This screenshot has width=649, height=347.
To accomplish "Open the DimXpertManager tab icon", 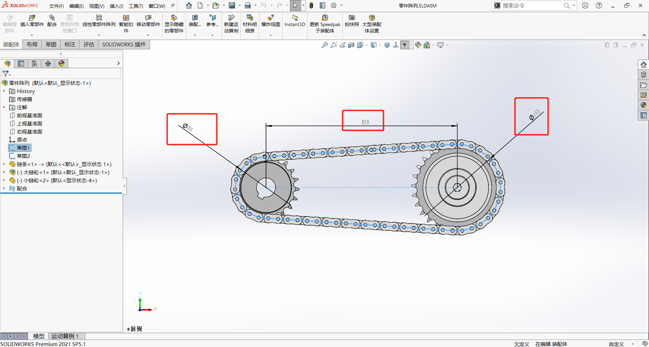I will (x=48, y=64).
